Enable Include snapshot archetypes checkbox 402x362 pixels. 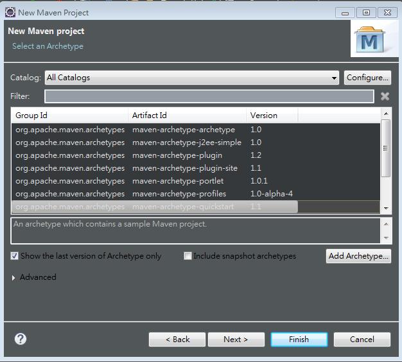(x=188, y=255)
